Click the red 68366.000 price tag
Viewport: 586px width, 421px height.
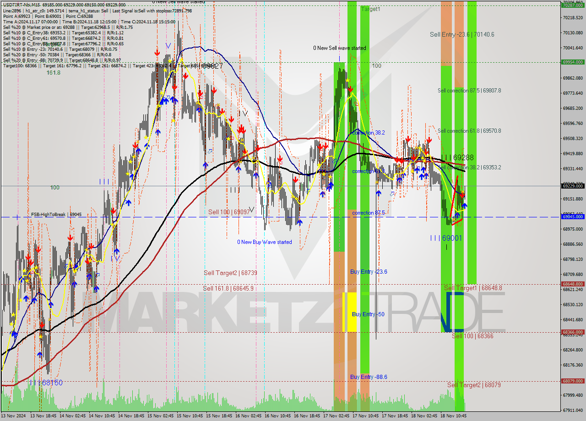[x=573, y=332]
